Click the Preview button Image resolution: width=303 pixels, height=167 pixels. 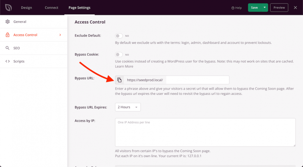[x=279, y=8]
